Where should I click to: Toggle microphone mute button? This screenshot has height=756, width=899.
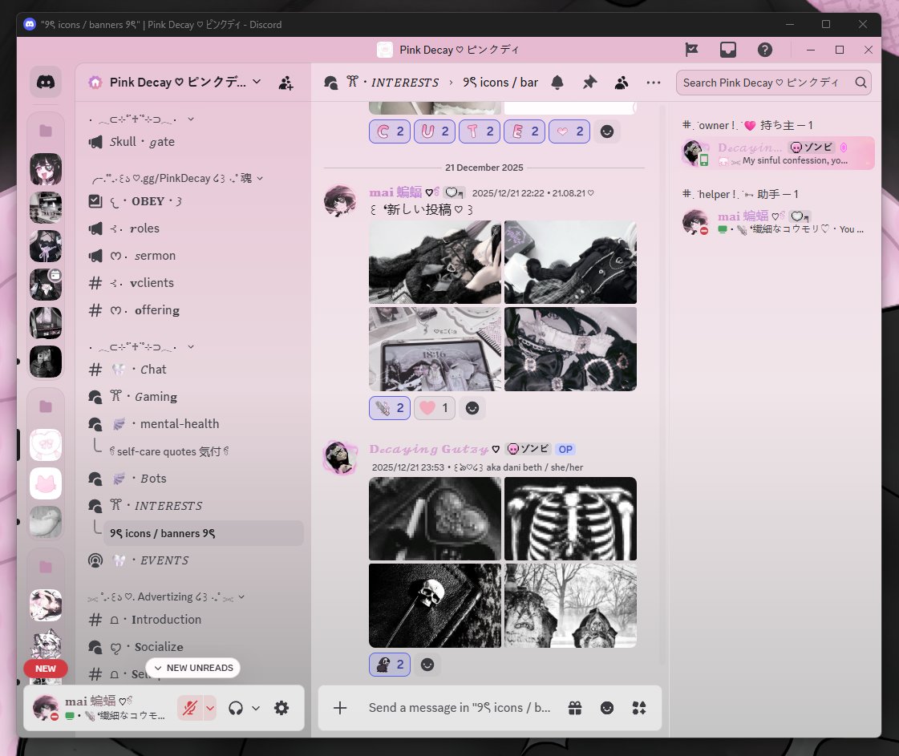point(190,708)
